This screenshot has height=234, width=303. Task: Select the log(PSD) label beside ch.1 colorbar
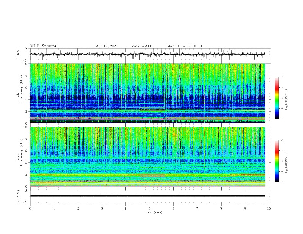click(286, 100)
